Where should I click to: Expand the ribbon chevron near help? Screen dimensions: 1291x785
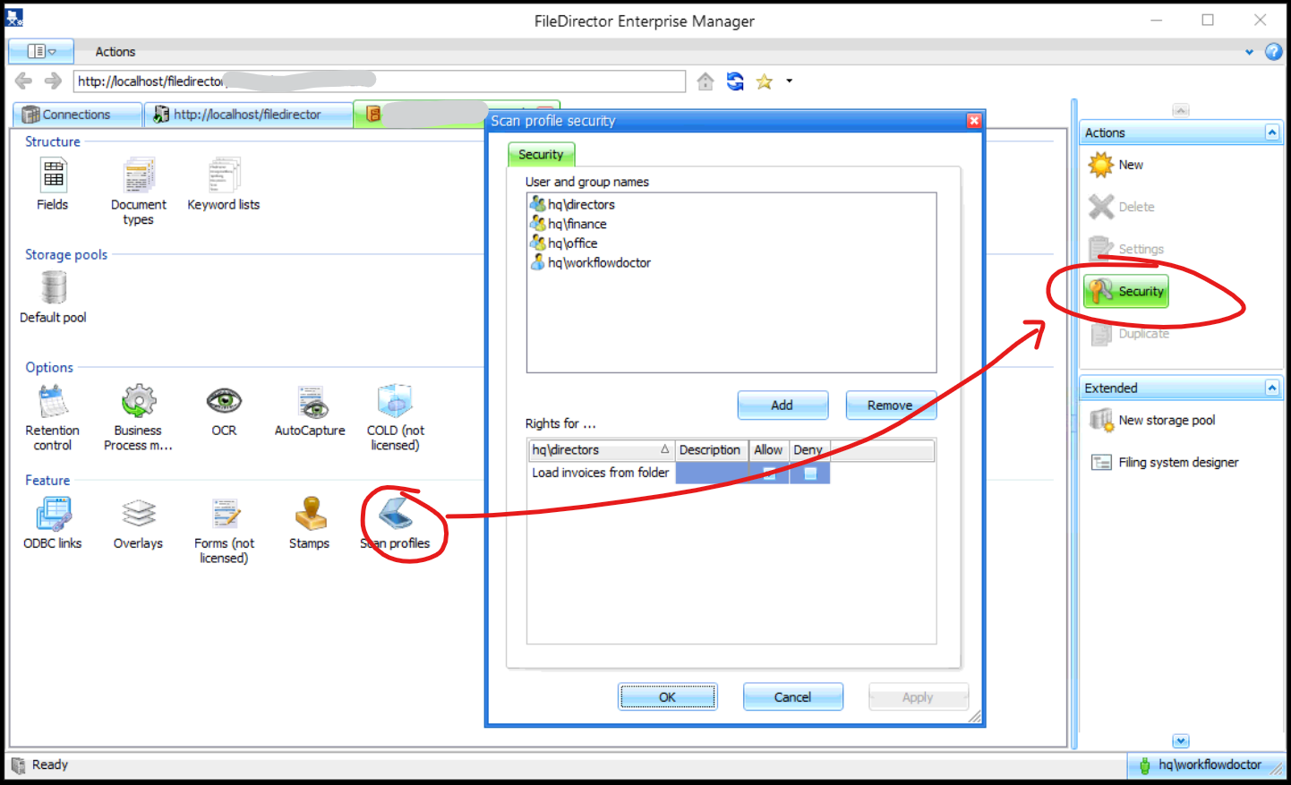pyautogui.click(x=1249, y=52)
